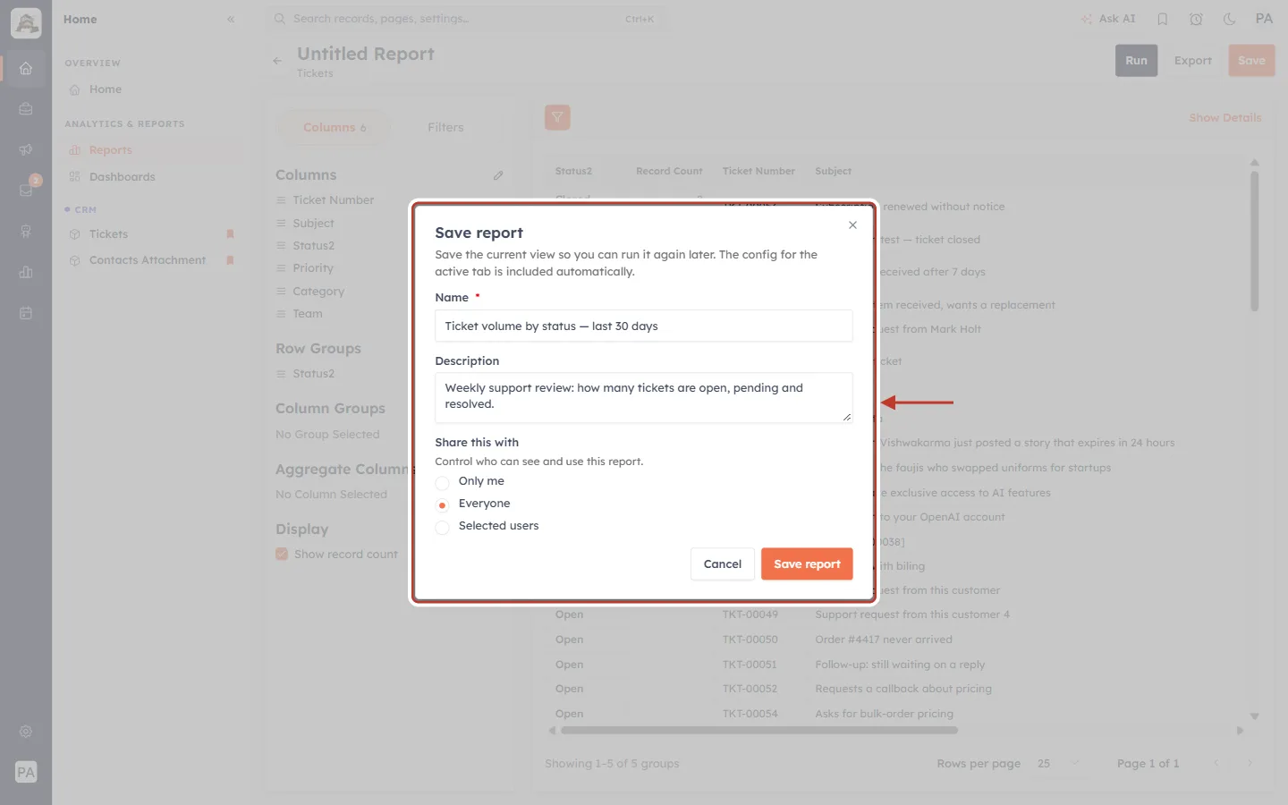
Task: Click the bookmark icon in top bar
Action: click(1163, 19)
